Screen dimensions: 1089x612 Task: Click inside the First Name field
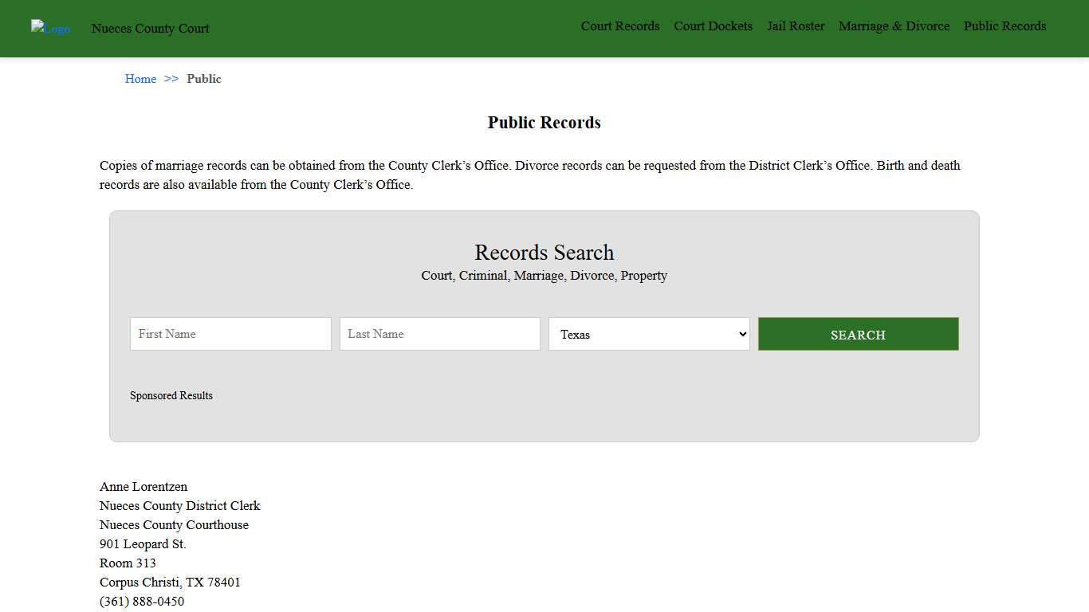[x=230, y=334]
